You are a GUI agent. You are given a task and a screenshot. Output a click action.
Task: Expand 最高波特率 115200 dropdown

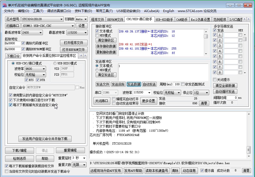(x=85, y=32)
